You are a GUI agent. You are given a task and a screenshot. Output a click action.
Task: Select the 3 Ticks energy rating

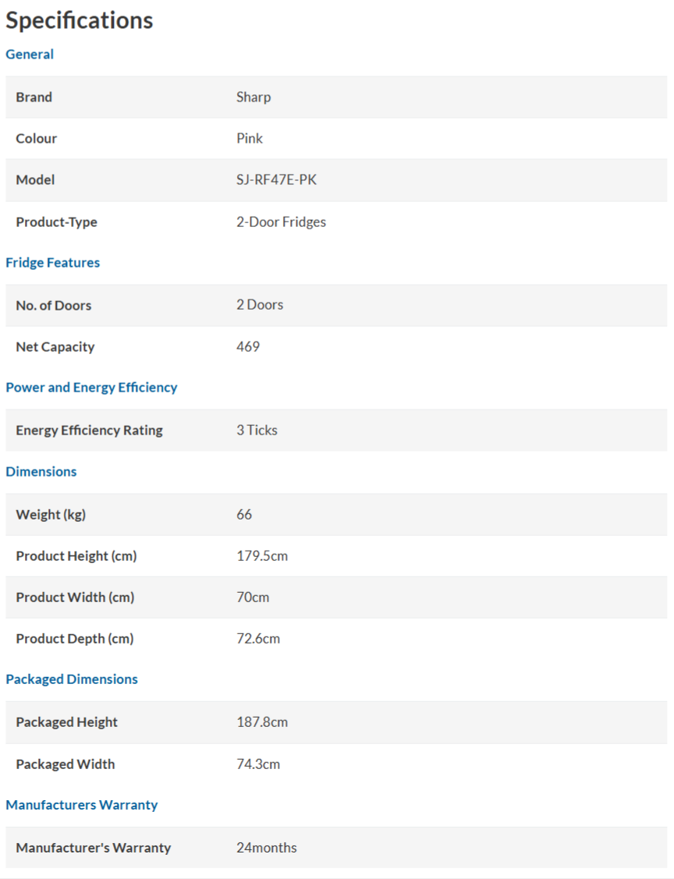tap(257, 430)
